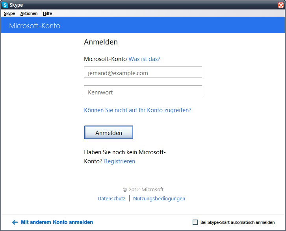Open 'Können Sie nicht auf Ihr Konto zugreifen?' link
The width and height of the screenshot is (286, 231).
pos(138,110)
